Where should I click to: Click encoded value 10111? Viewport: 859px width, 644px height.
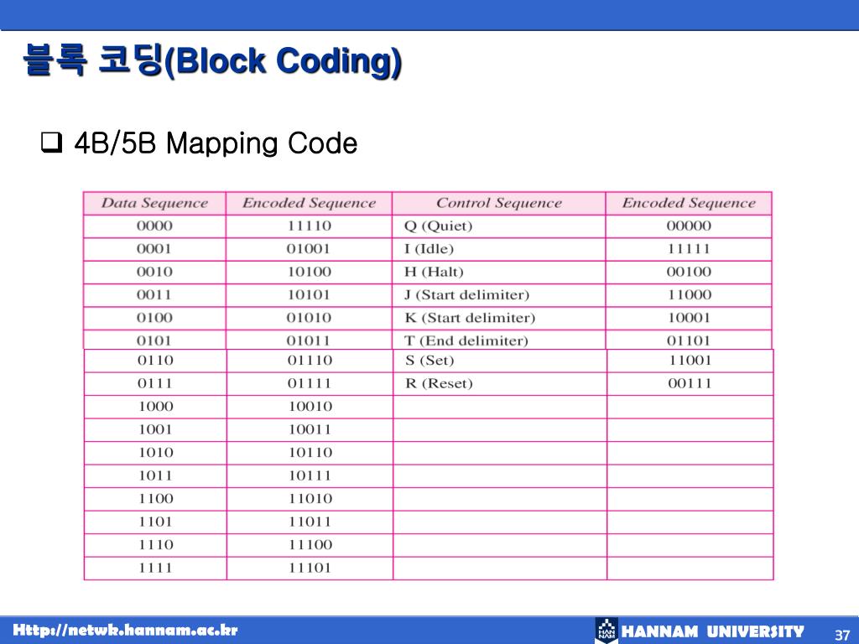tap(310, 475)
